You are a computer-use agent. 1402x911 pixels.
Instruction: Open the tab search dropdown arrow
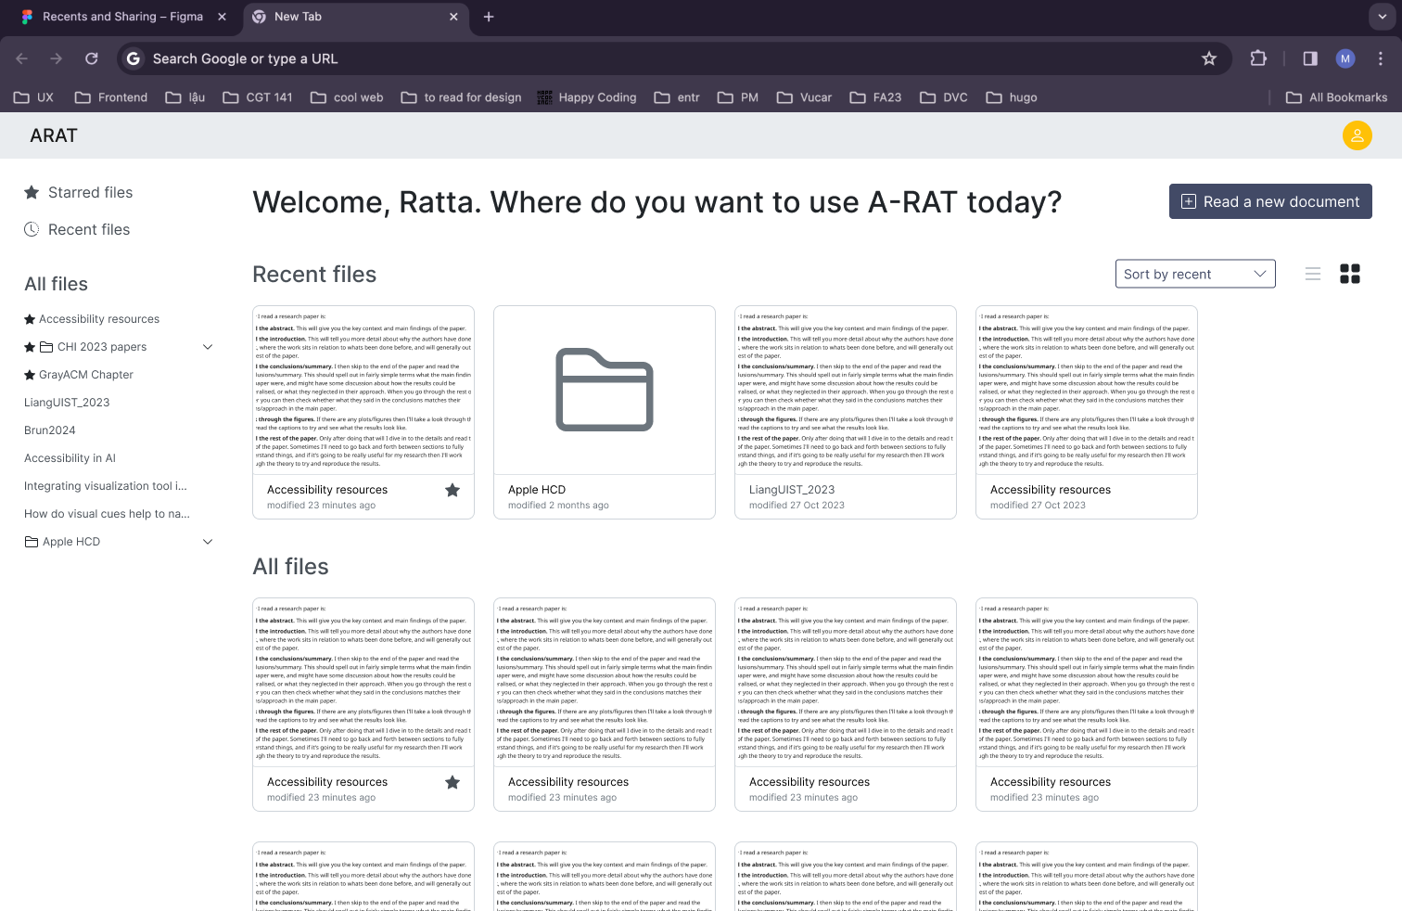pos(1382,17)
